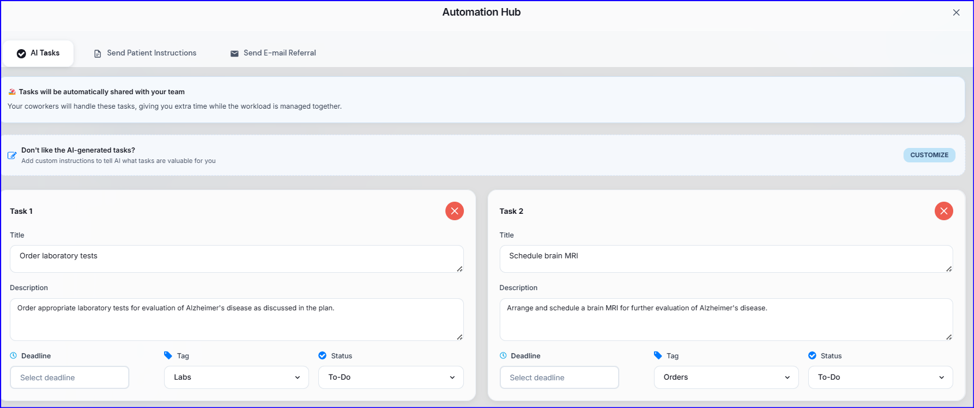Remove Task 1 with red X button
This screenshot has width=974, height=408.
click(x=455, y=211)
